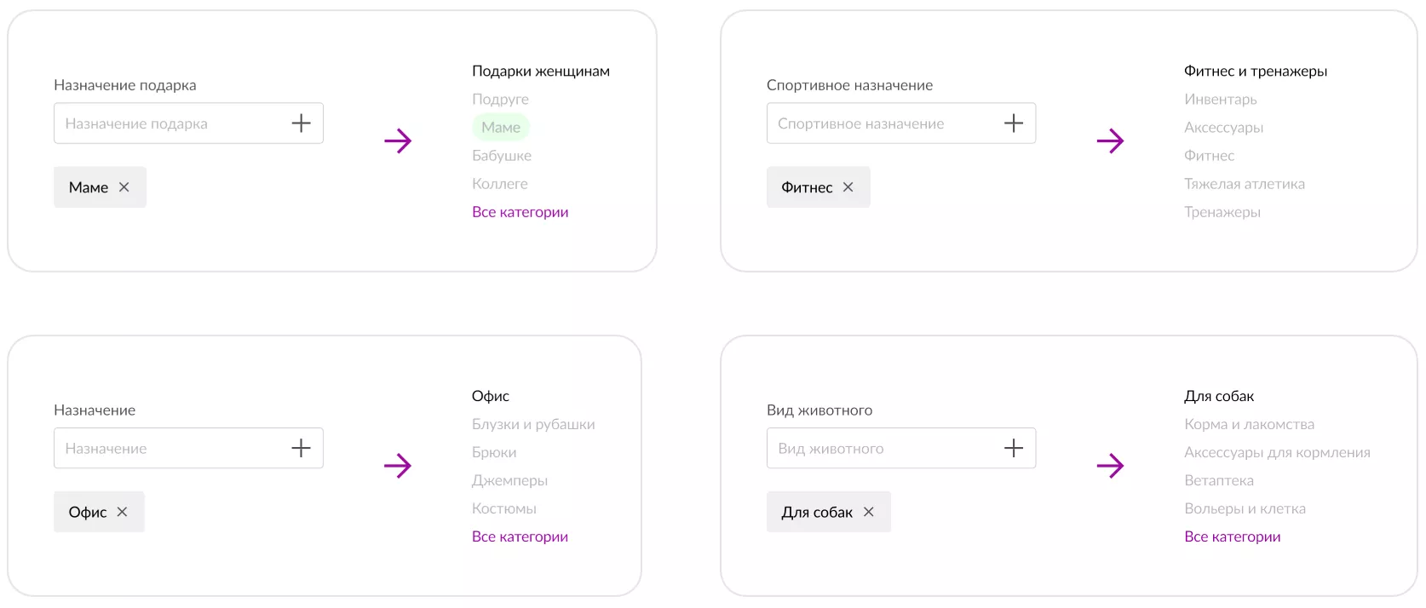Click plus icon in Назначение подарка field
1426x608 pixels.
(301, 123)
